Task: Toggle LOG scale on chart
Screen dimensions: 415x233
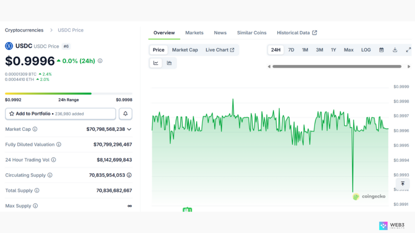Action: tap(366, 50)
